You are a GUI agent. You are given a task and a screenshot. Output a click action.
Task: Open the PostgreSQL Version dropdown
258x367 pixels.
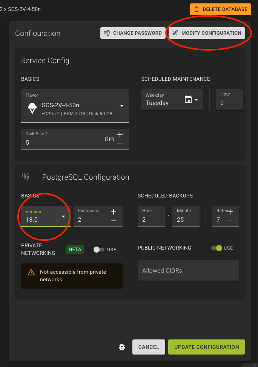click(46, 216)
